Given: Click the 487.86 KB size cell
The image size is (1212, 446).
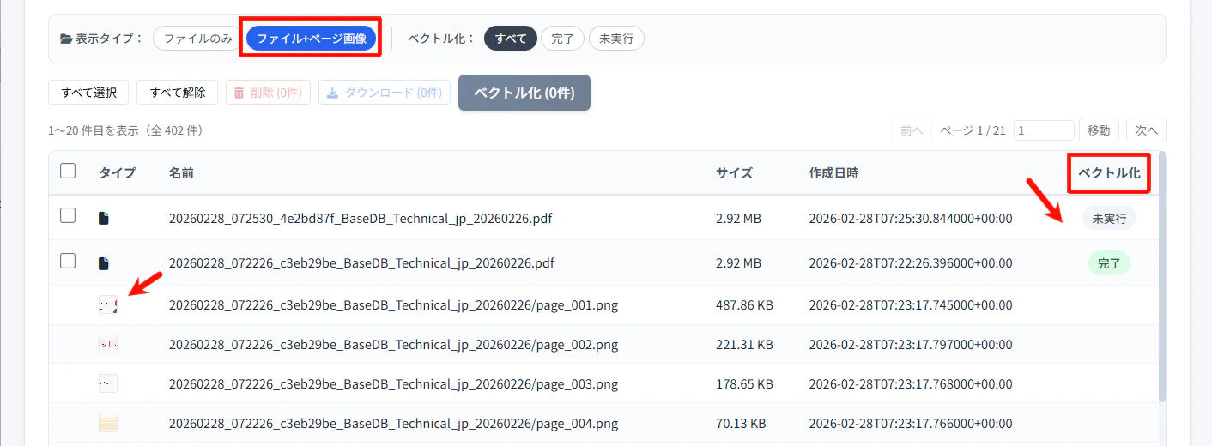Looking at the screenshot, I should pyautogui.click(x=744, y=304).
